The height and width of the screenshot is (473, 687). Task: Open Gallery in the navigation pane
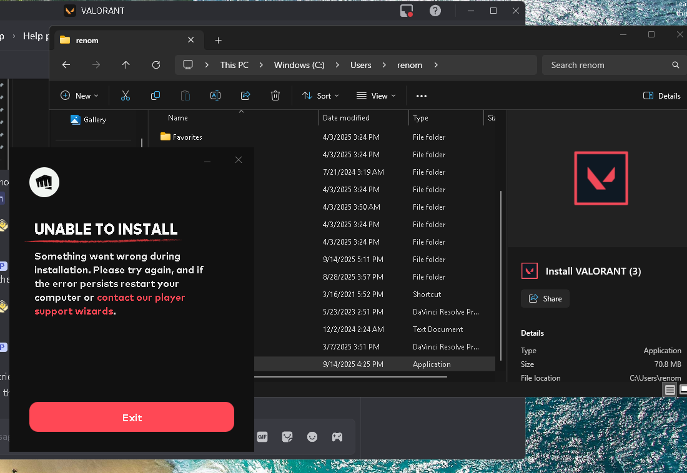[89, 120]
